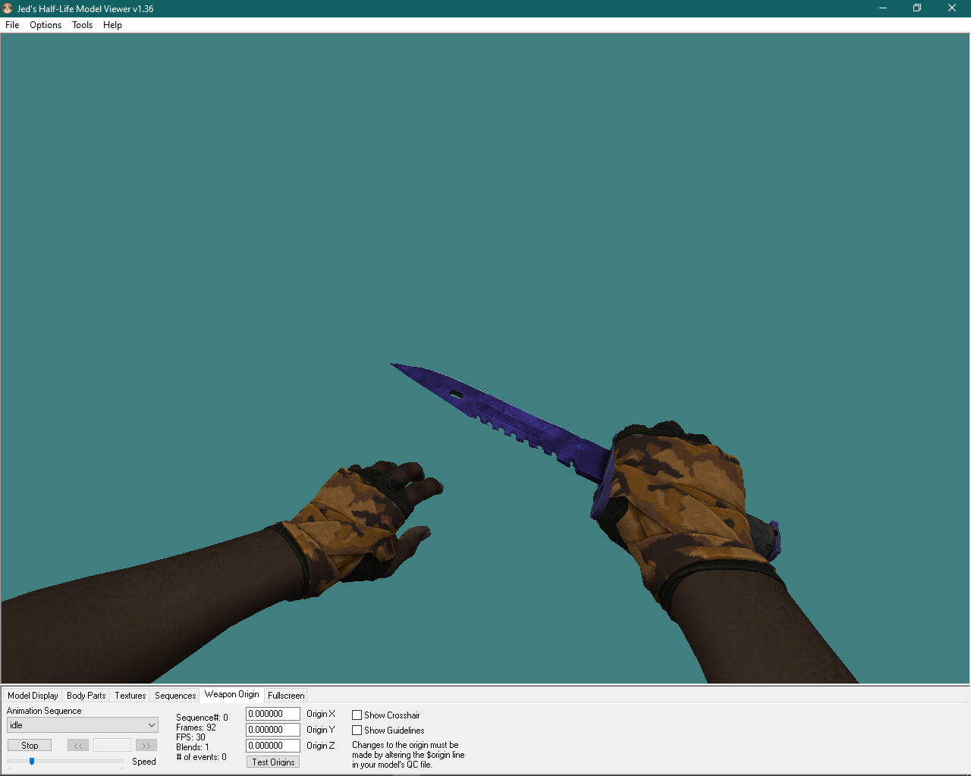Close the Model Viewer window
This screenshot has height=776, width=971.
point(952,8)
